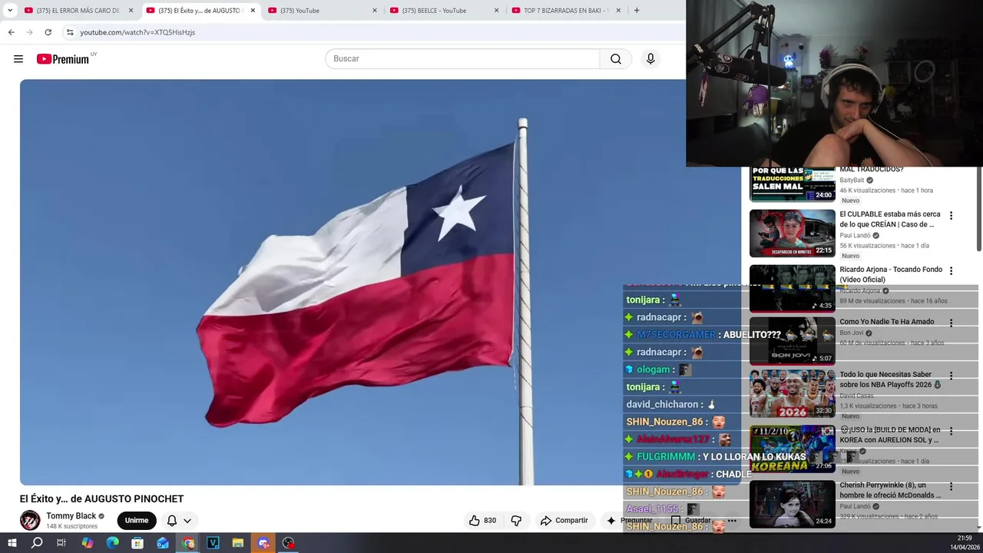Image resolution: width=983 pixels, height=553 pixels.
Task: Open Cherish Perrywinkle 24:24 thumbnail
Action: pos(792,505)
